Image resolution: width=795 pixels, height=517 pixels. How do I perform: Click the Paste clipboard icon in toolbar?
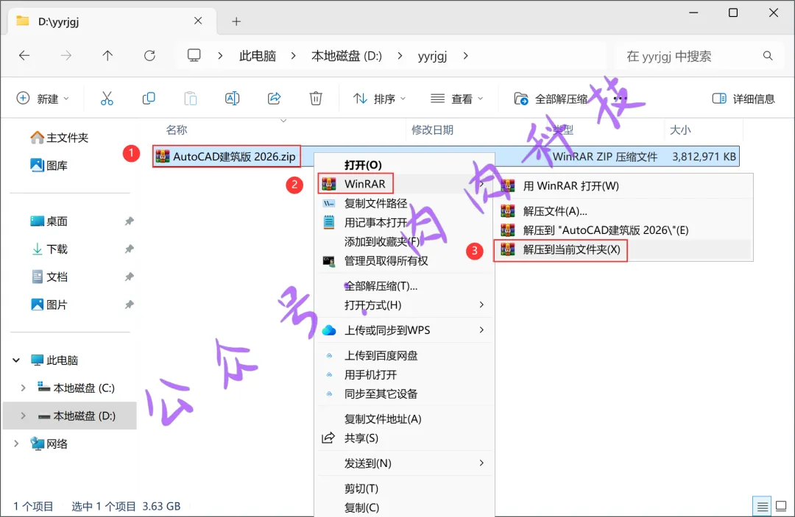pos(190,99)
